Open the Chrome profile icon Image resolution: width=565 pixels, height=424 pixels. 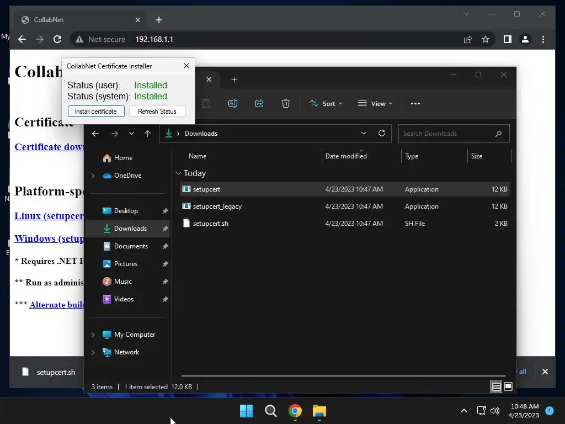[x=525, y=39]
